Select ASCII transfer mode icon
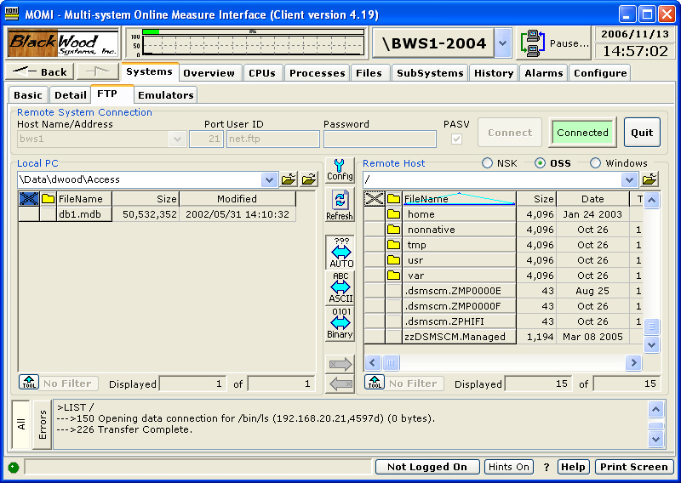681x483 pixels. click(x=340, y=287)
